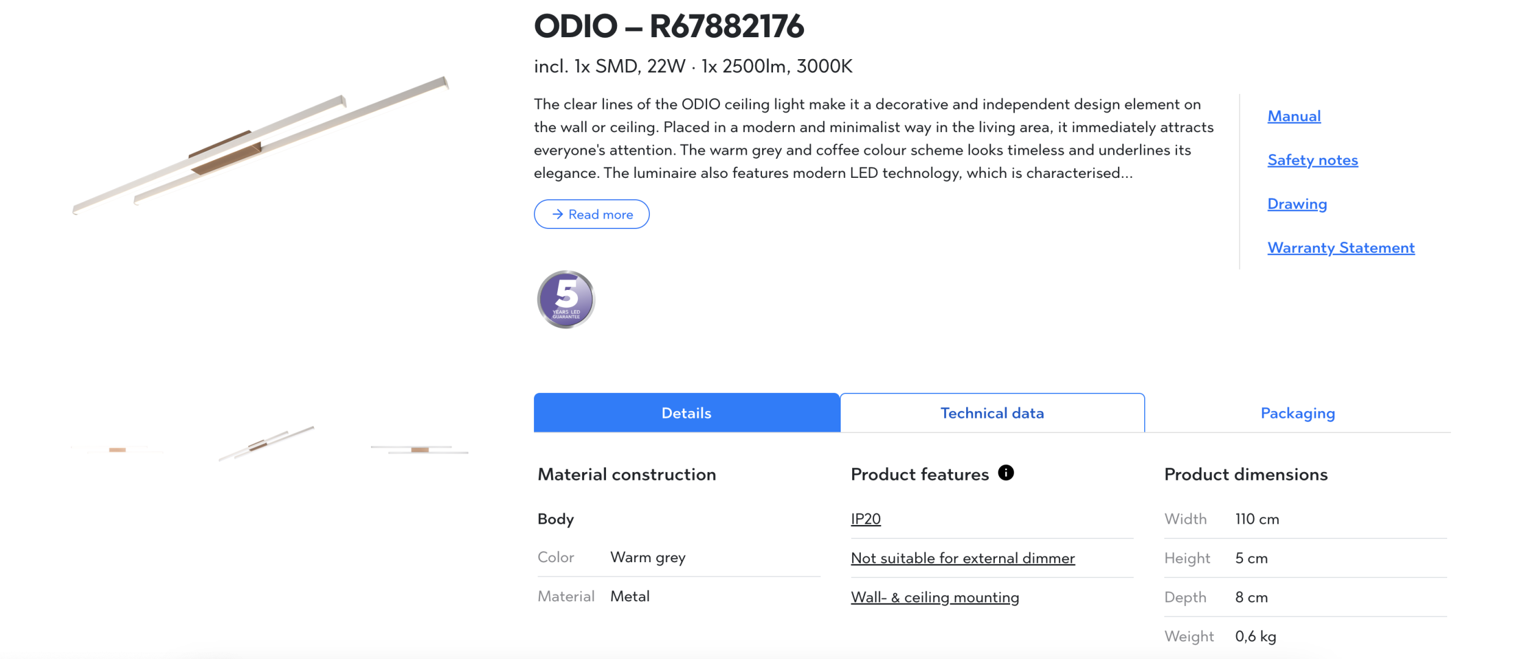Open the Manual link
The width and height of the screenshot is (1524, 659).
tap(1294, 116)
